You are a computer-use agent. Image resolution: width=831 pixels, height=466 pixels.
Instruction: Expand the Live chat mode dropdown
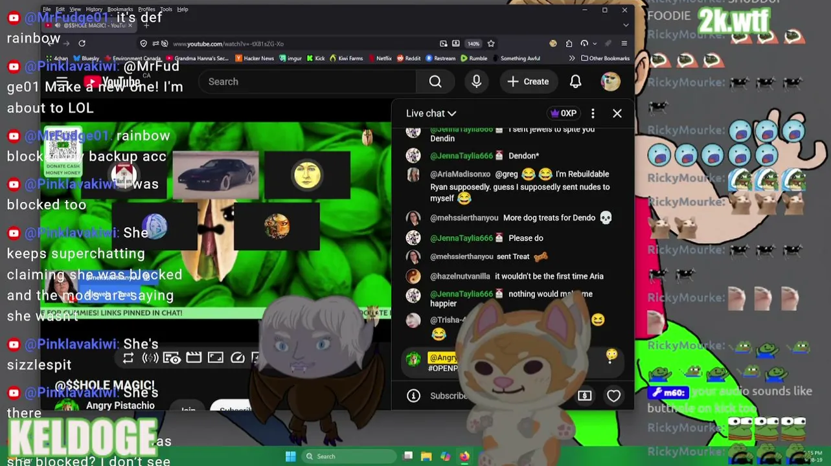coord(431,113)
